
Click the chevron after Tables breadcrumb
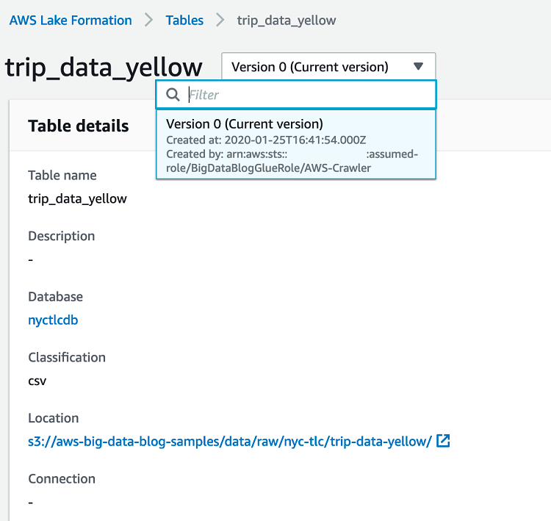click(220, 20)
